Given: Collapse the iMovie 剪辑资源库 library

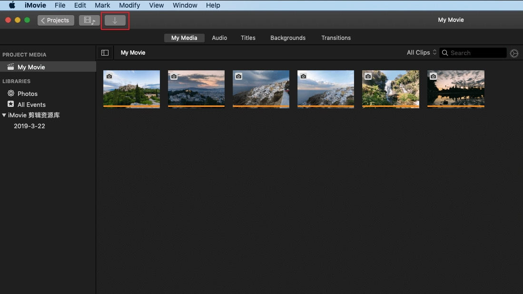Looking at the screenshot, I should click(x=5, y=115).
